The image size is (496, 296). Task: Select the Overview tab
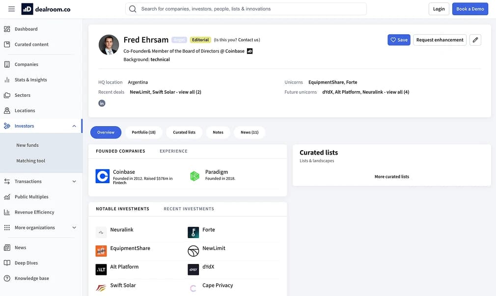106,133
